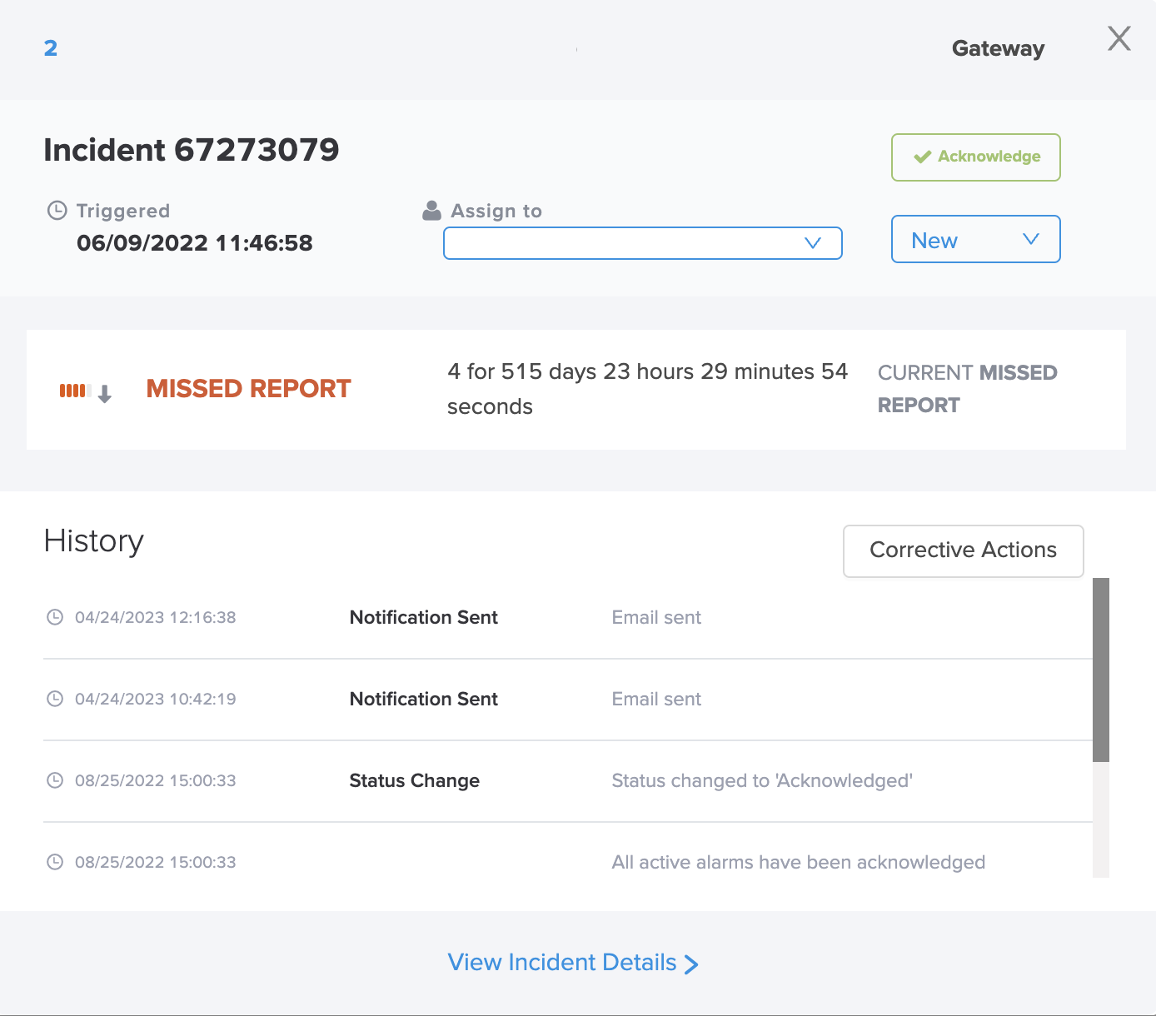The image size is (1156, 1016).
Task: Click clock icon beside Status Change entry
Action: [x=55, y=780]
